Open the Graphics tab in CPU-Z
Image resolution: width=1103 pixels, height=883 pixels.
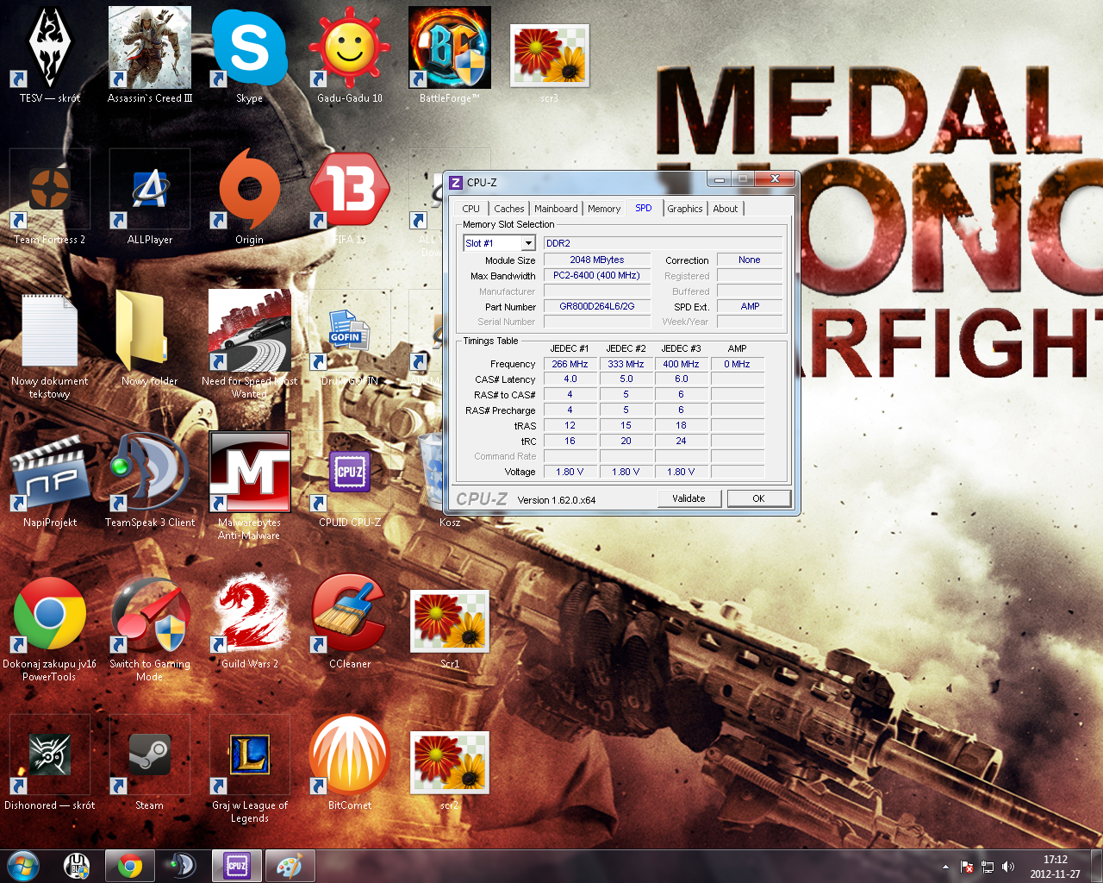point(685,209)
